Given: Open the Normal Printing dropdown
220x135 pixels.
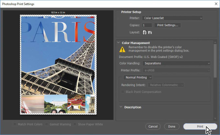Looking at the screenshot, I should coord(138,77).
